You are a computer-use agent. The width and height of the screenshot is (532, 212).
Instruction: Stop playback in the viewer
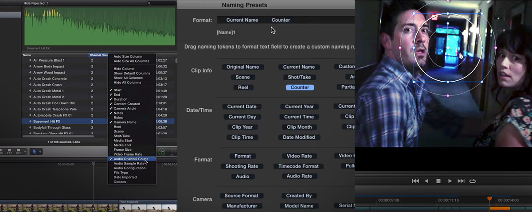(x=438, y=181)
